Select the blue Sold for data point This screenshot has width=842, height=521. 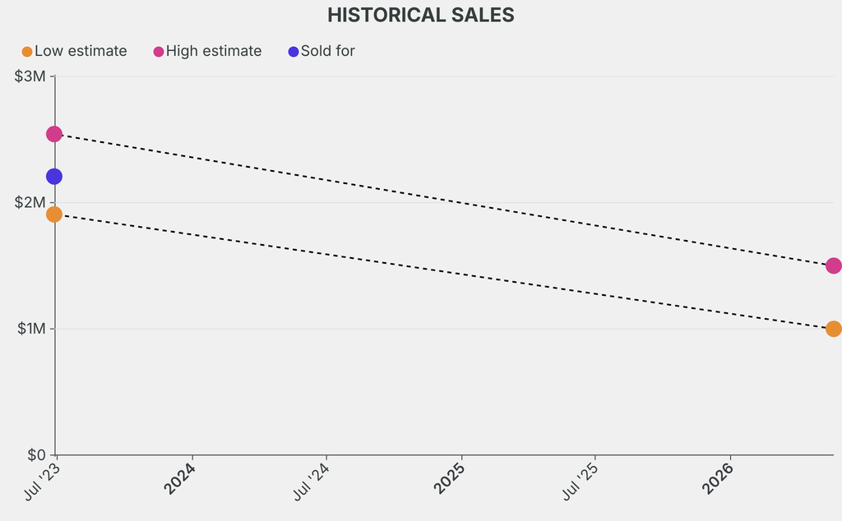tap(54, 177)
